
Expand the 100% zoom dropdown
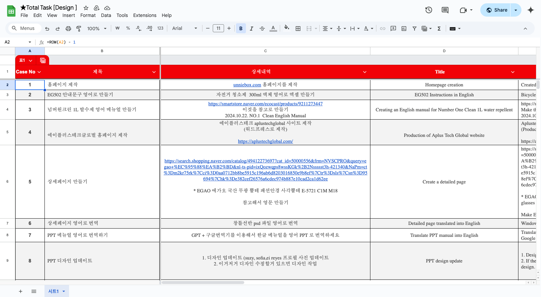[97, 29]
